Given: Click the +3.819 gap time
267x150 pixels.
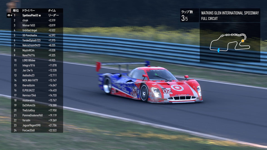Looking at the screenshot, I should tap(52, 25).
